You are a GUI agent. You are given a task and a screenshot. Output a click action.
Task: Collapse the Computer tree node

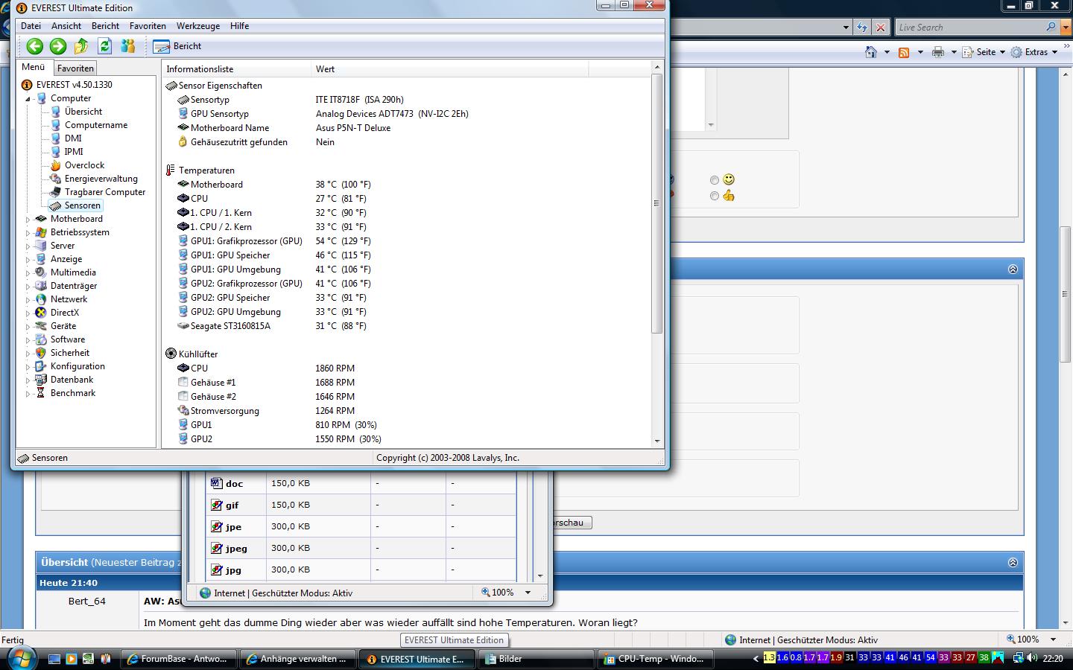coord(28,98)
